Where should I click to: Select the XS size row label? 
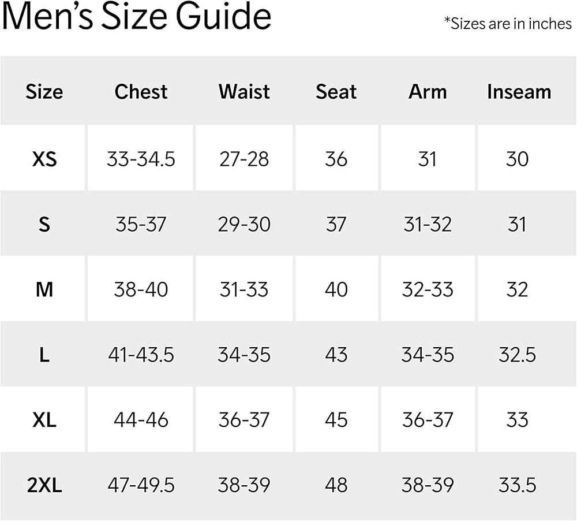44,159
